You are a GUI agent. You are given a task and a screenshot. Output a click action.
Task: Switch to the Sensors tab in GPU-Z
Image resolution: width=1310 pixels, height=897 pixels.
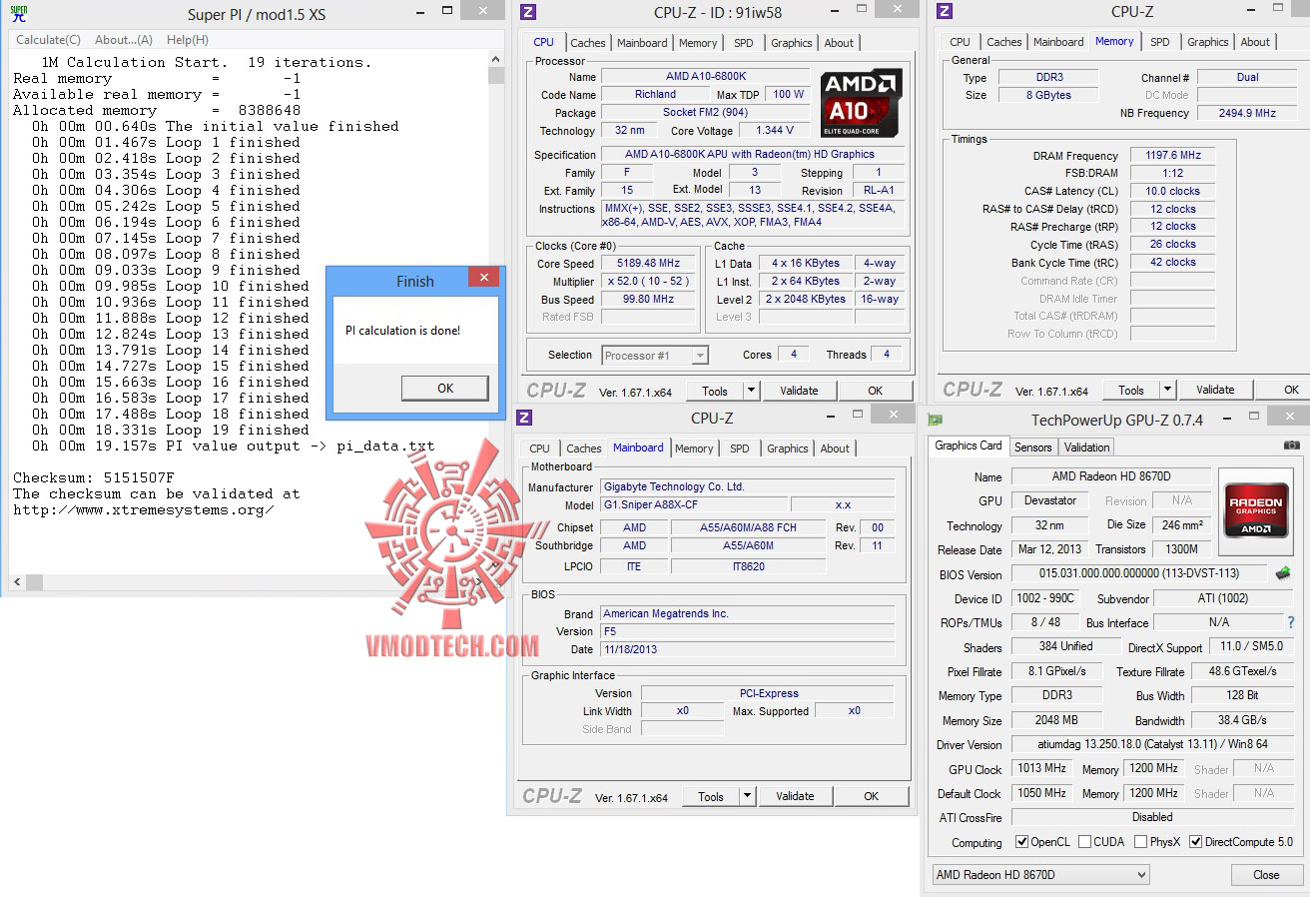pos(1032,448)
